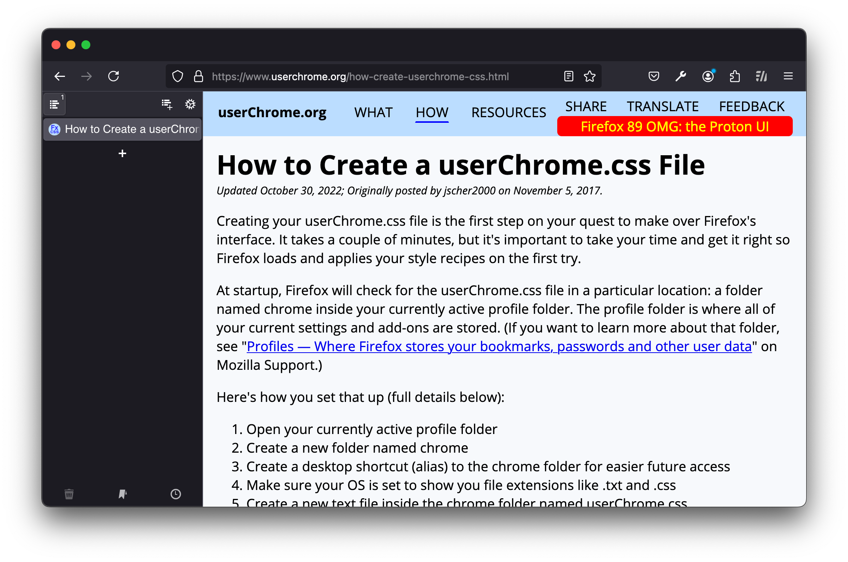Open the RESOURCES menu item

tap(509, 112)
